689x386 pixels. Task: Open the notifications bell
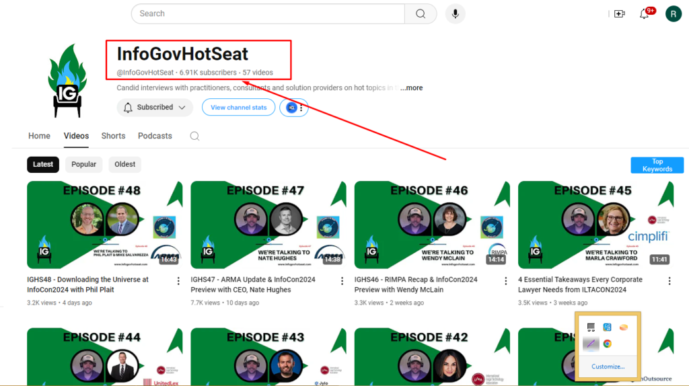pyautogui.click(x=644, y=13)
